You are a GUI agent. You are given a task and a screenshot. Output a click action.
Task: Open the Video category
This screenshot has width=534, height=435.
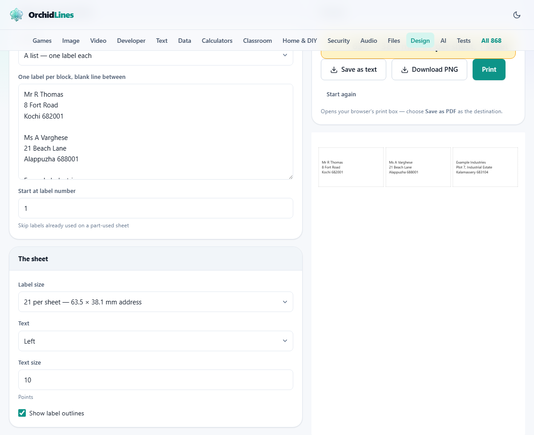[x=98, y=41]
